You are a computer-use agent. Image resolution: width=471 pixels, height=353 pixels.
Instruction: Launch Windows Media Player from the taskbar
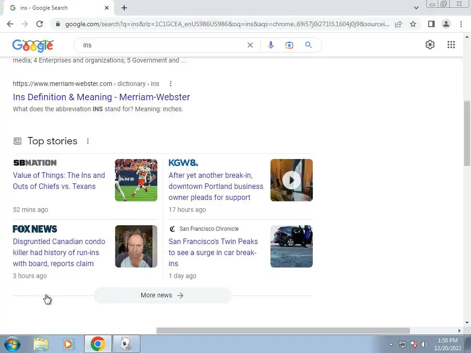click(69, 344)
